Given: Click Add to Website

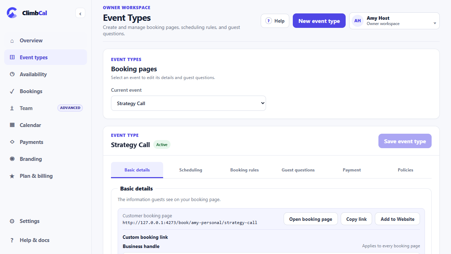Looking at the screenshot, I should [x=397, y=219].
